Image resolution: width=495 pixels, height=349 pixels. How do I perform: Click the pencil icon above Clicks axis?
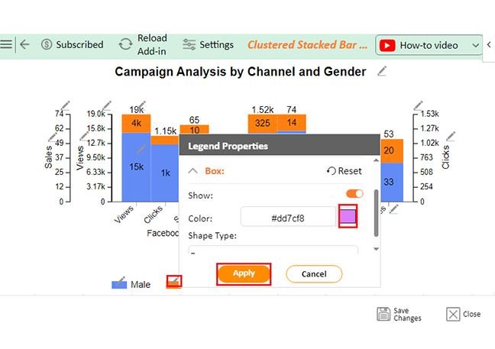click(x=418, y=105)
